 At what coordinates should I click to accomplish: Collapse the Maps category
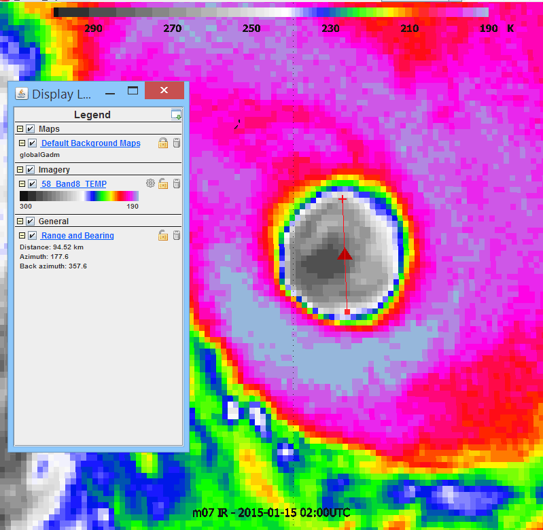tap(20, 129)
